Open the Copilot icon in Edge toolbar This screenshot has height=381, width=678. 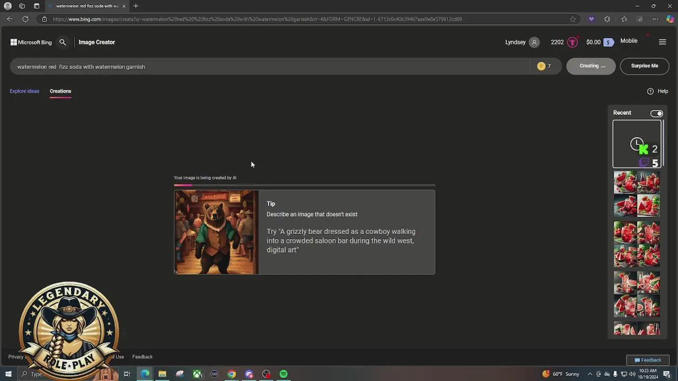(x=670, y=19)
